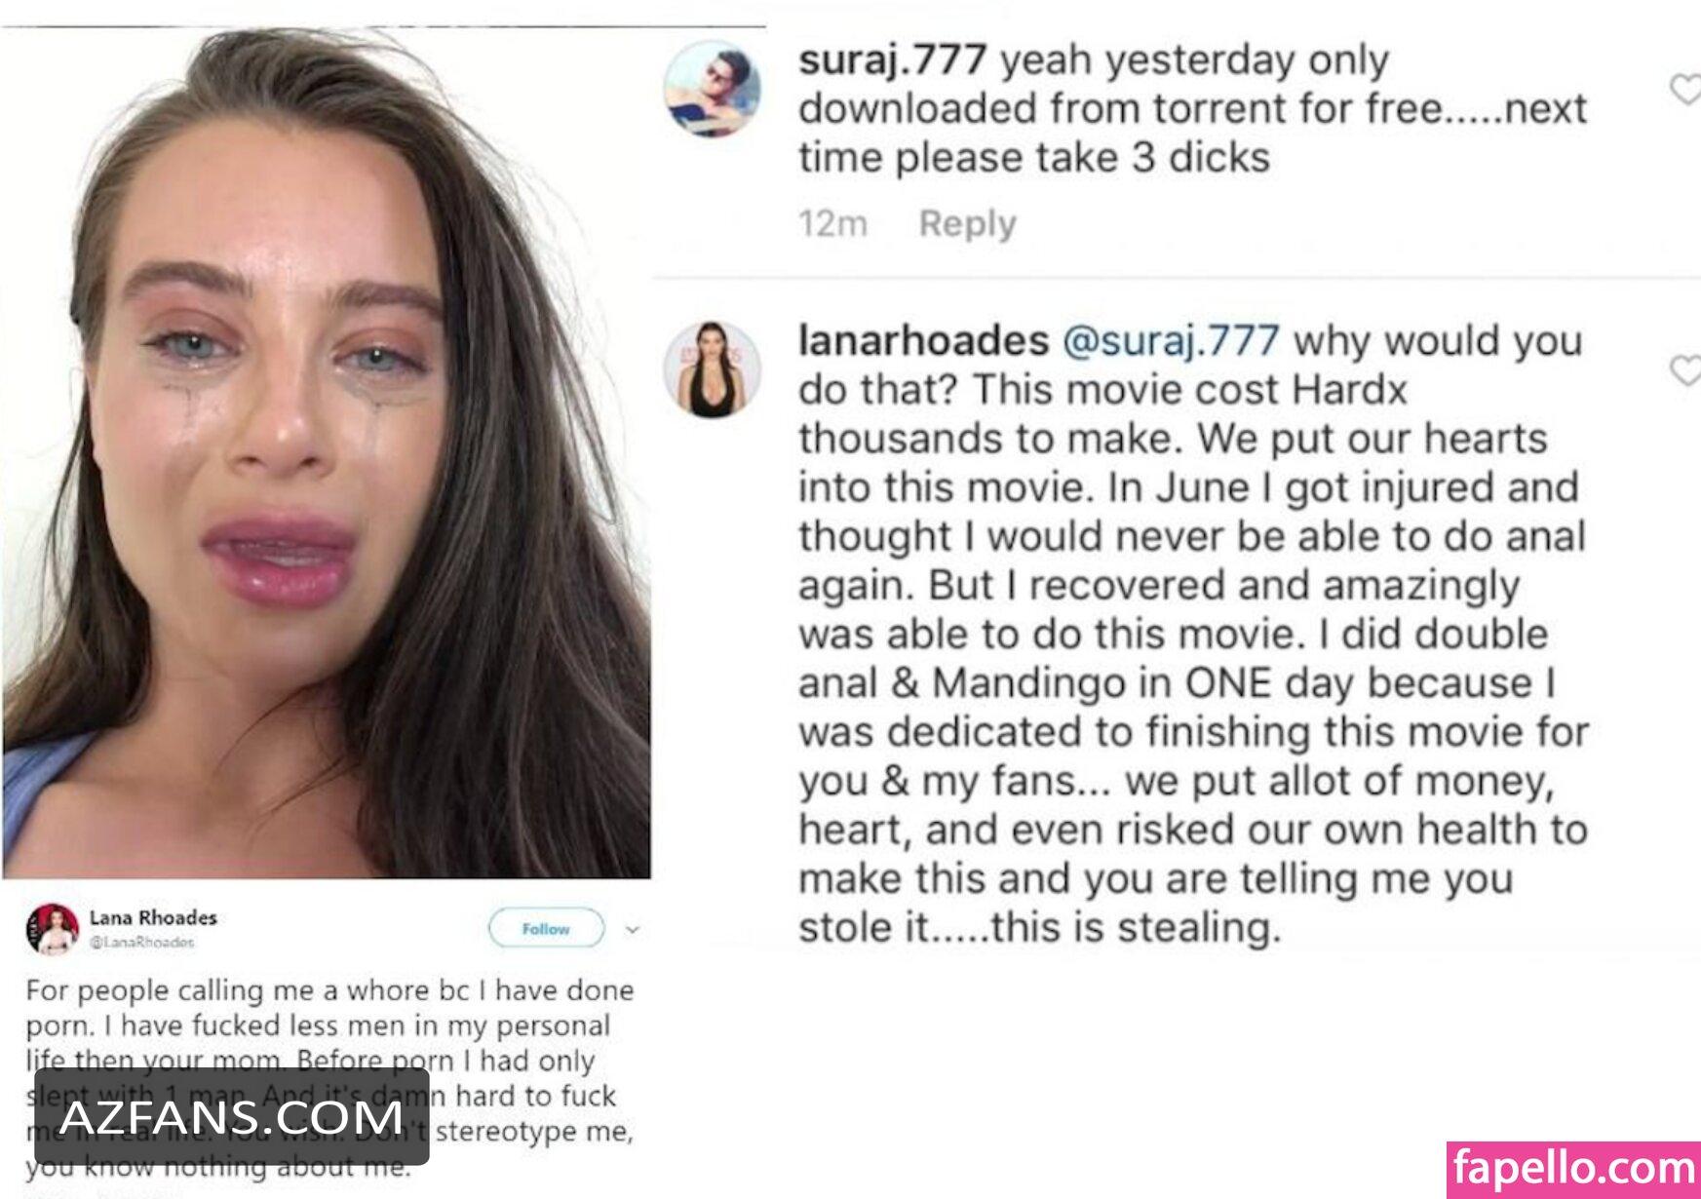The image size is (1701, 1199).
Task: Click the 12m timestamp on the comment
Action: pyautogui.click(x=832, y=224)
